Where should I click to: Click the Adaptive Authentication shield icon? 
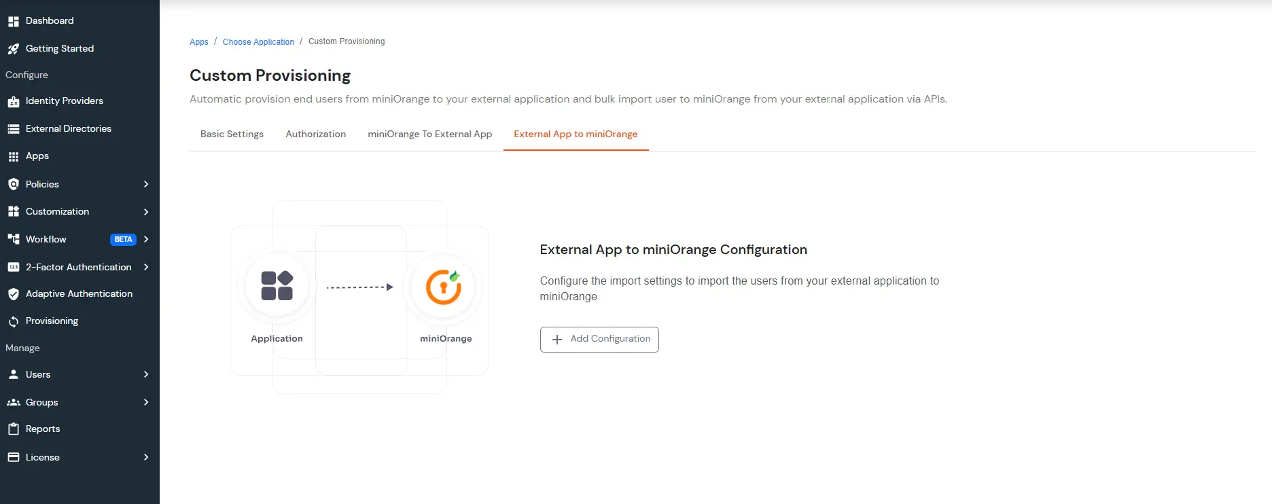(x=13, y=294)
